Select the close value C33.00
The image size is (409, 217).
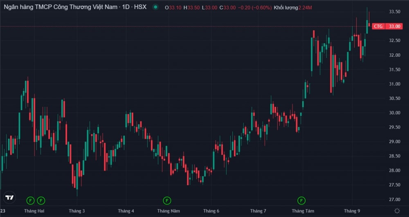[227, 8]
